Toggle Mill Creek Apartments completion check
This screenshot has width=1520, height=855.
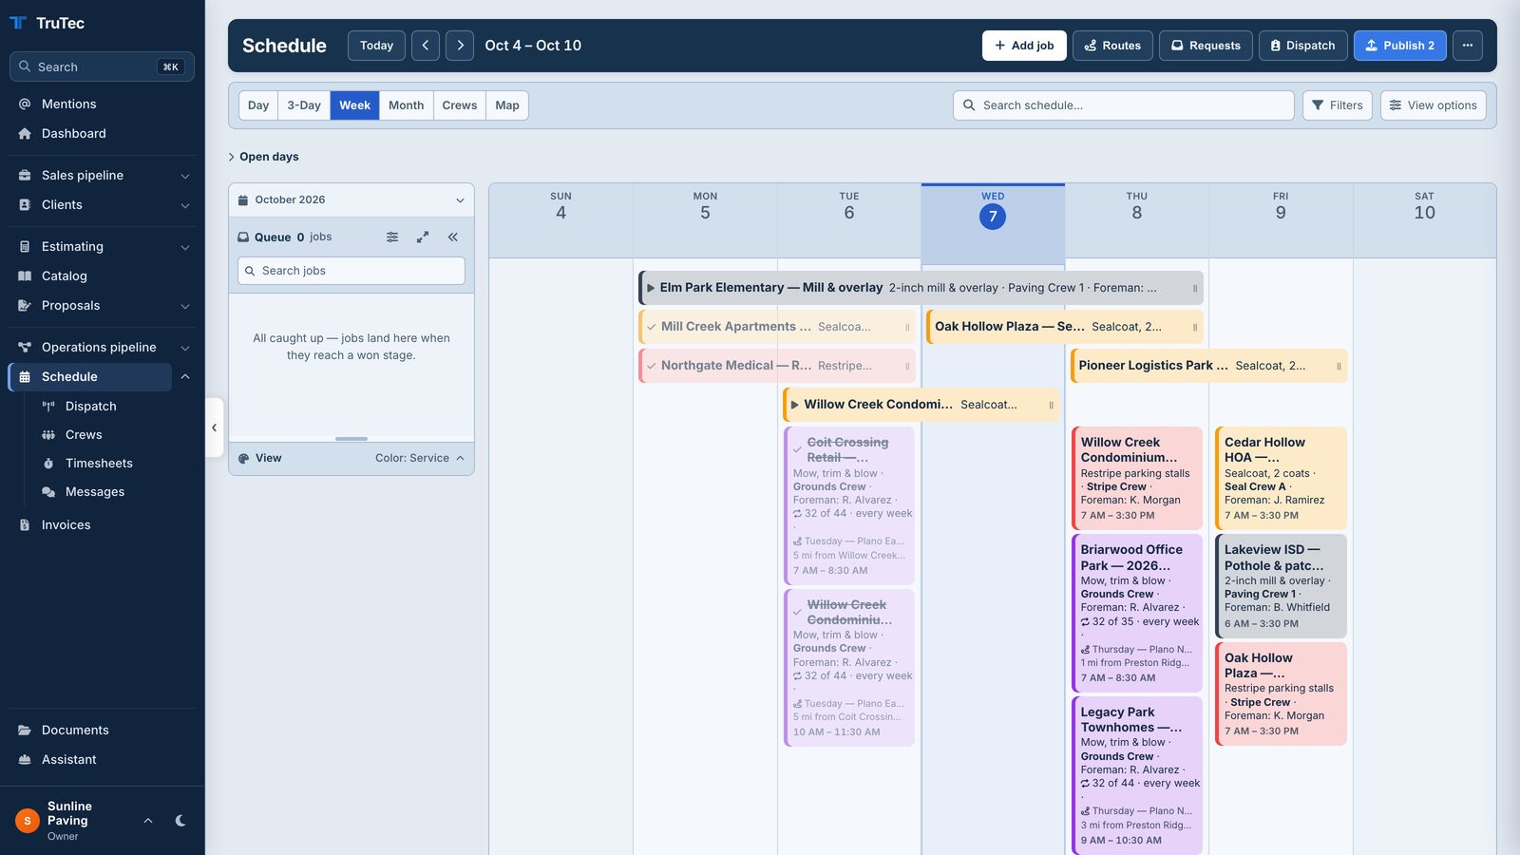[652, 327]
